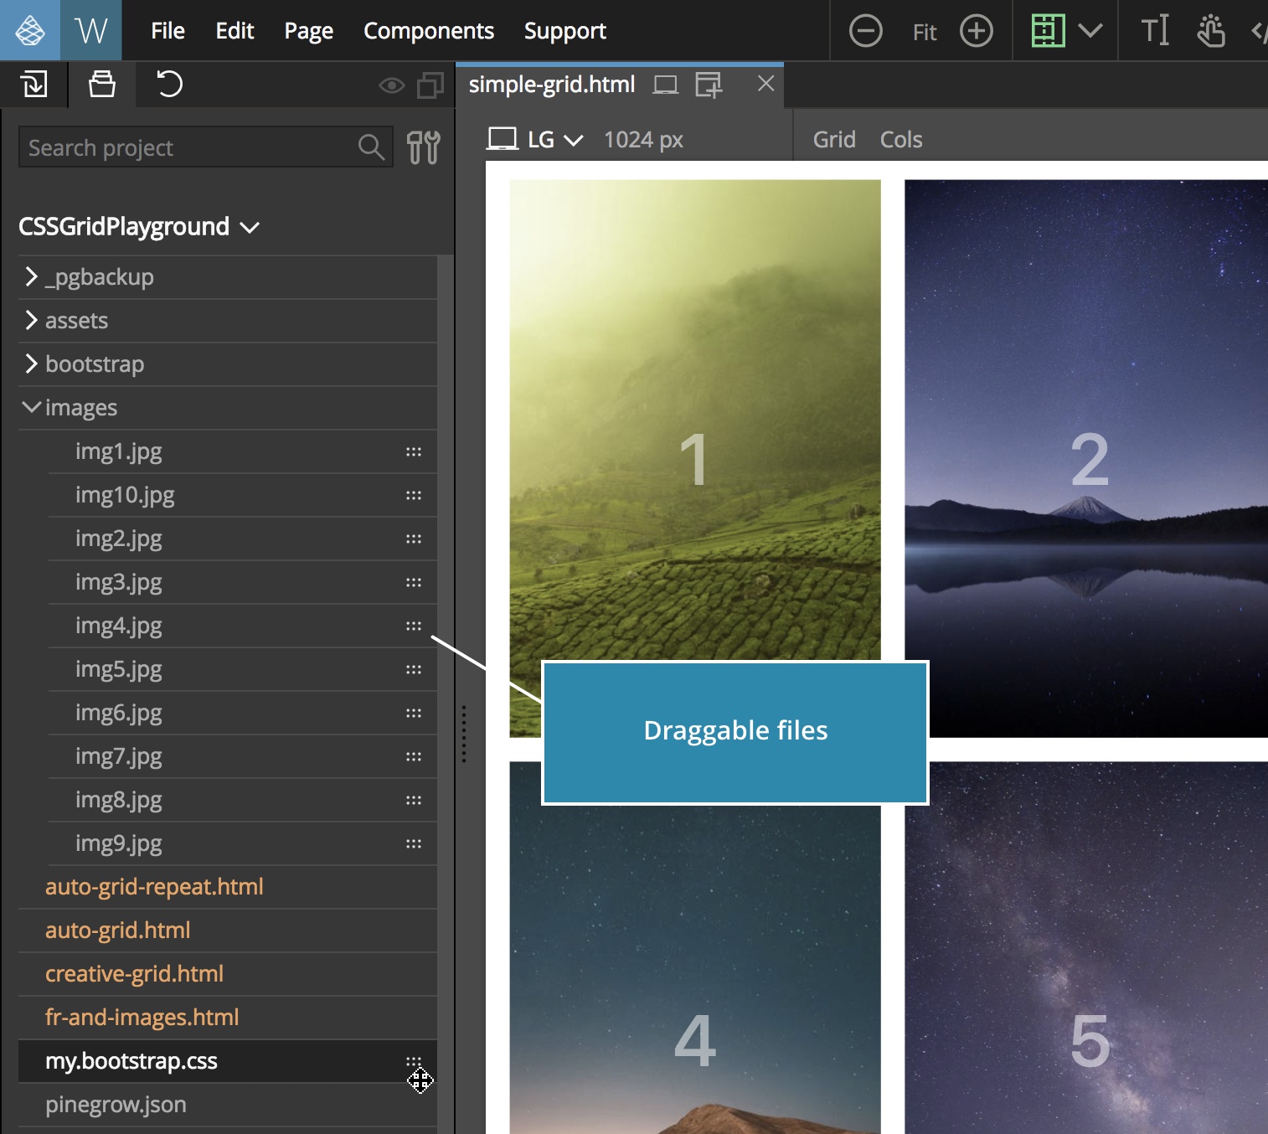
Task: Click the drag handle of img7.jpg
Action: tap(414, 756)
